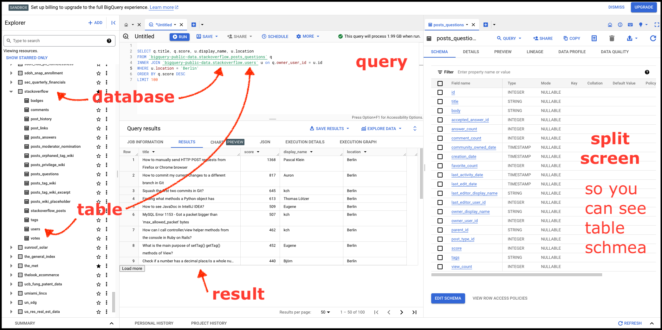662x330 pixels.
Task: Run the query
Action: point(179,37)
